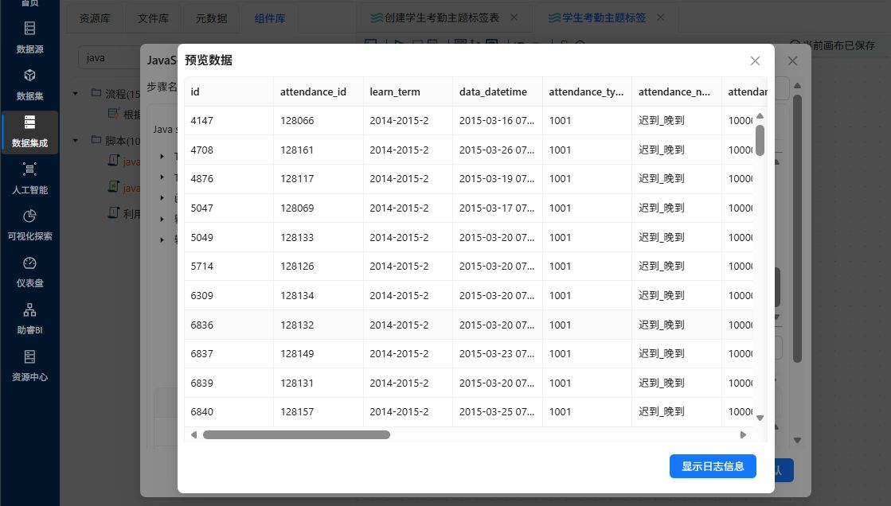Click the id column header
This screenshot has height=506, width=891.
(229, 92)
